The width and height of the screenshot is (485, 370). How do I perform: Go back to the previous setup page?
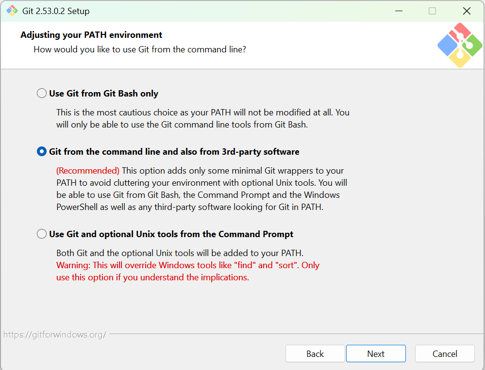coord(315,354)
